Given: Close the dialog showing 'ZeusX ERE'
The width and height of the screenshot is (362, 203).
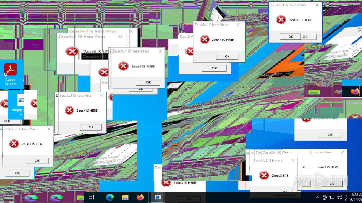Looking at the screenshot, I should click(x=293, y=161).
